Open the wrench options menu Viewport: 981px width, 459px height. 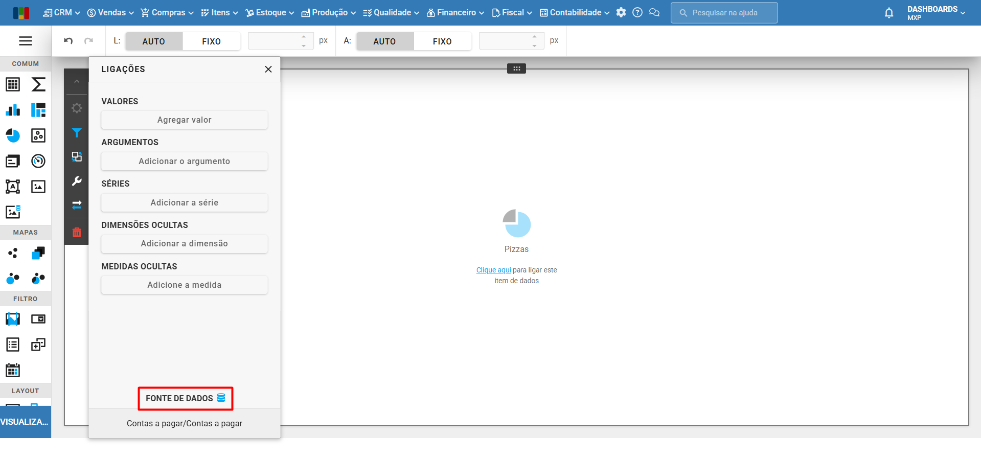(x=77, y=181)
